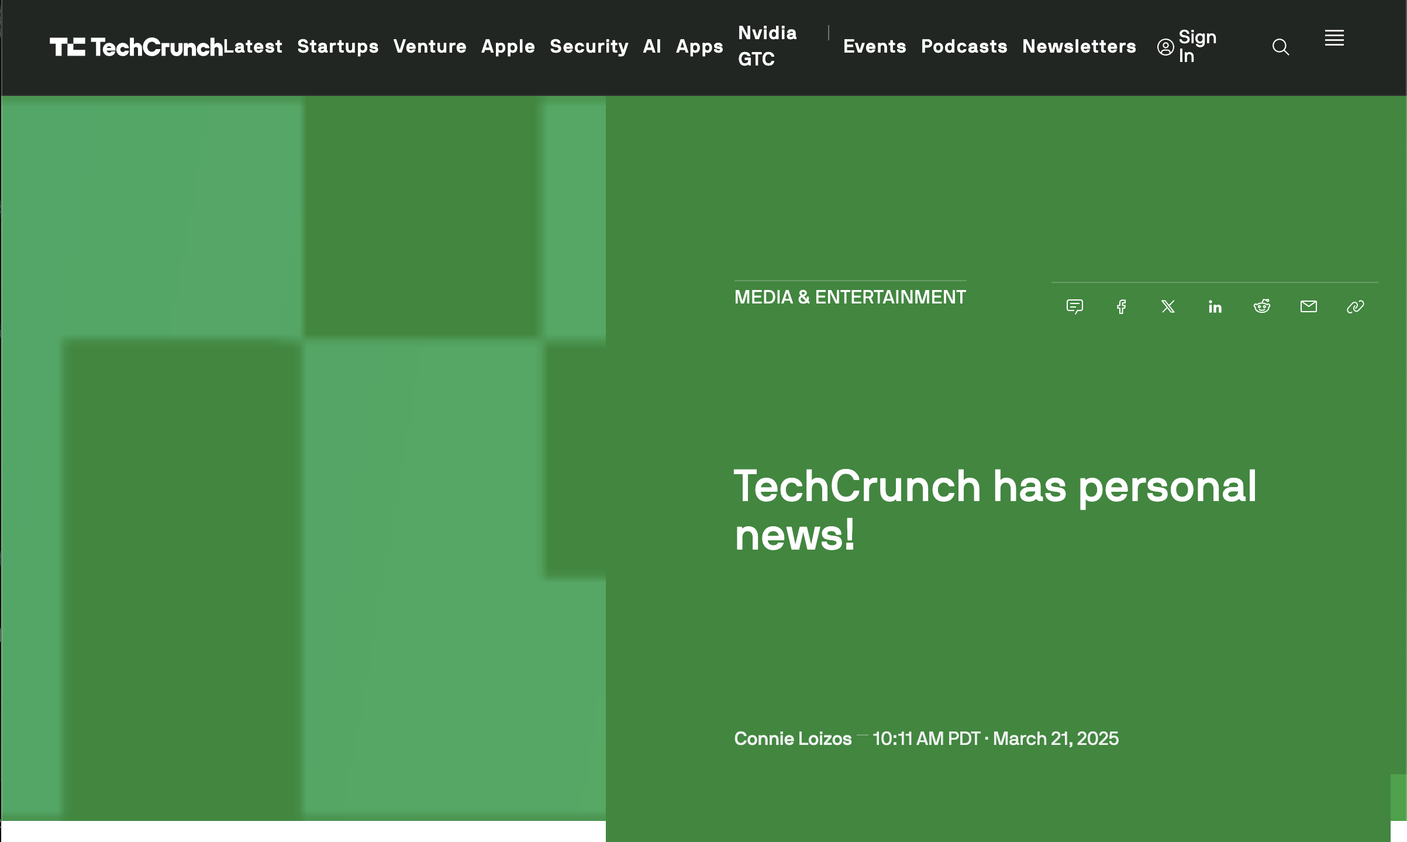The width and height of the screenshot is (1407, 842).
Task: Go to the Security section
Action: [x=589, y=46]
